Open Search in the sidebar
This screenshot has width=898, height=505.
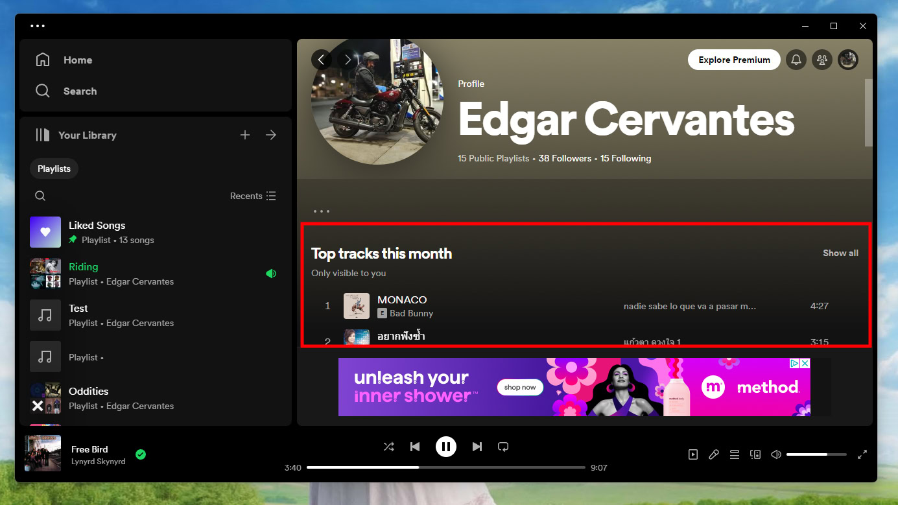pyautogui.click(x=65, y=91)
